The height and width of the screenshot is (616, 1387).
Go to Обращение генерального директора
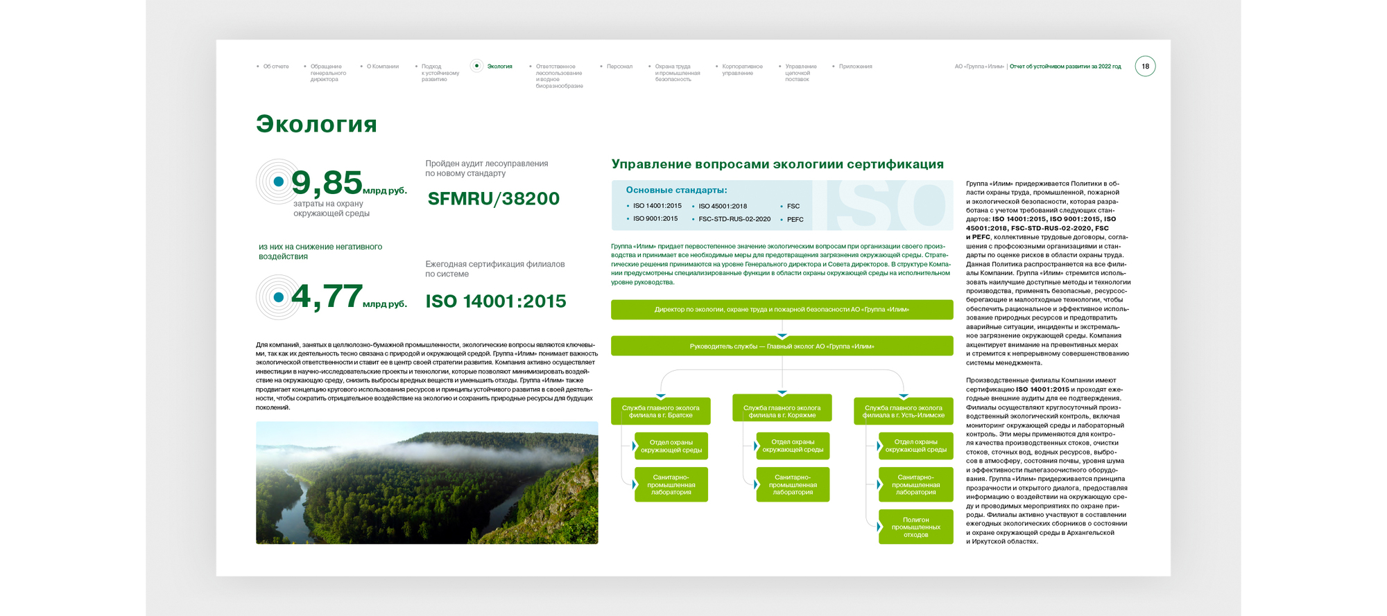tap(328, 73)
